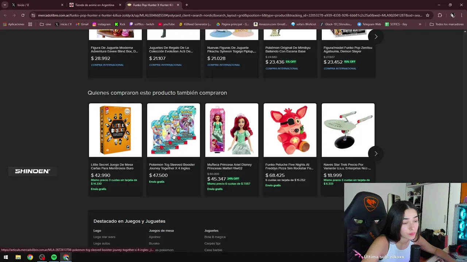Bookmark this page with the star icon
This screenshot has height=262, width=467.
coord(428,15)
